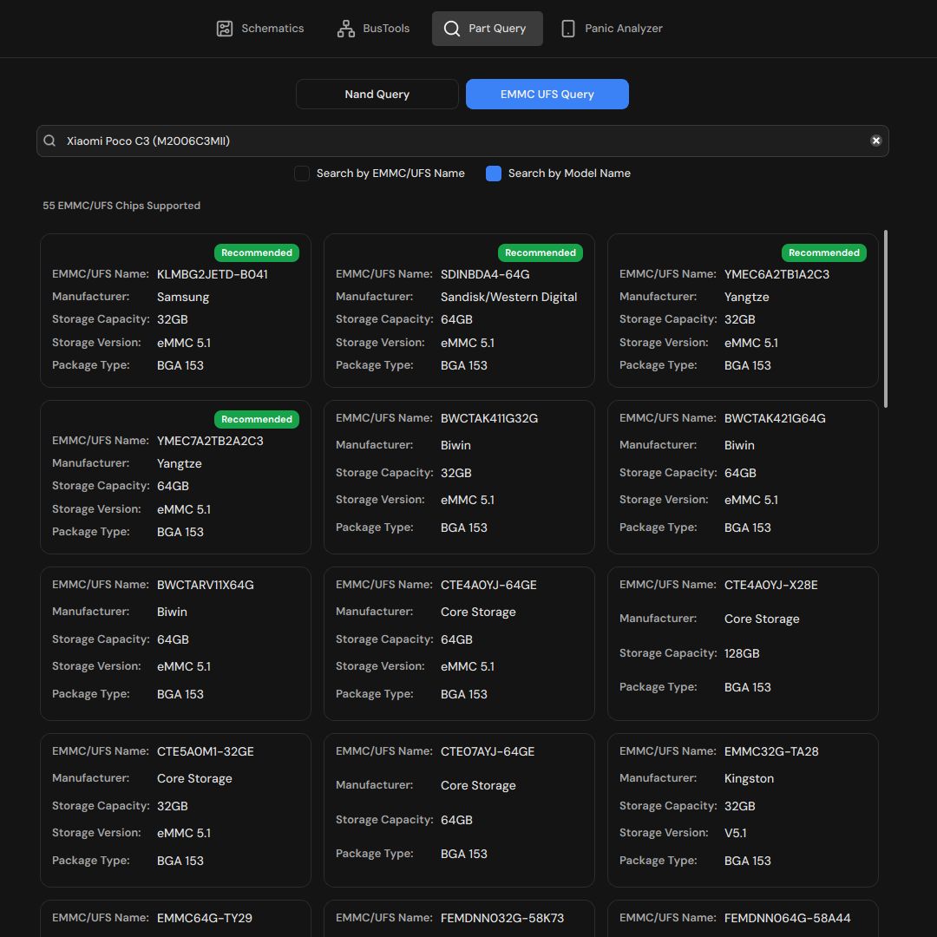The width and height of the screenshot is (937, 937).
Task: Click the Panic Analyzer phone icon
Action: point(567,28)
